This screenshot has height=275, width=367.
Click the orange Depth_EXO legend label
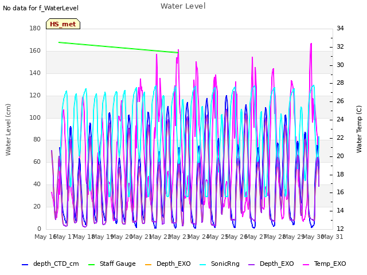(174, 264)
